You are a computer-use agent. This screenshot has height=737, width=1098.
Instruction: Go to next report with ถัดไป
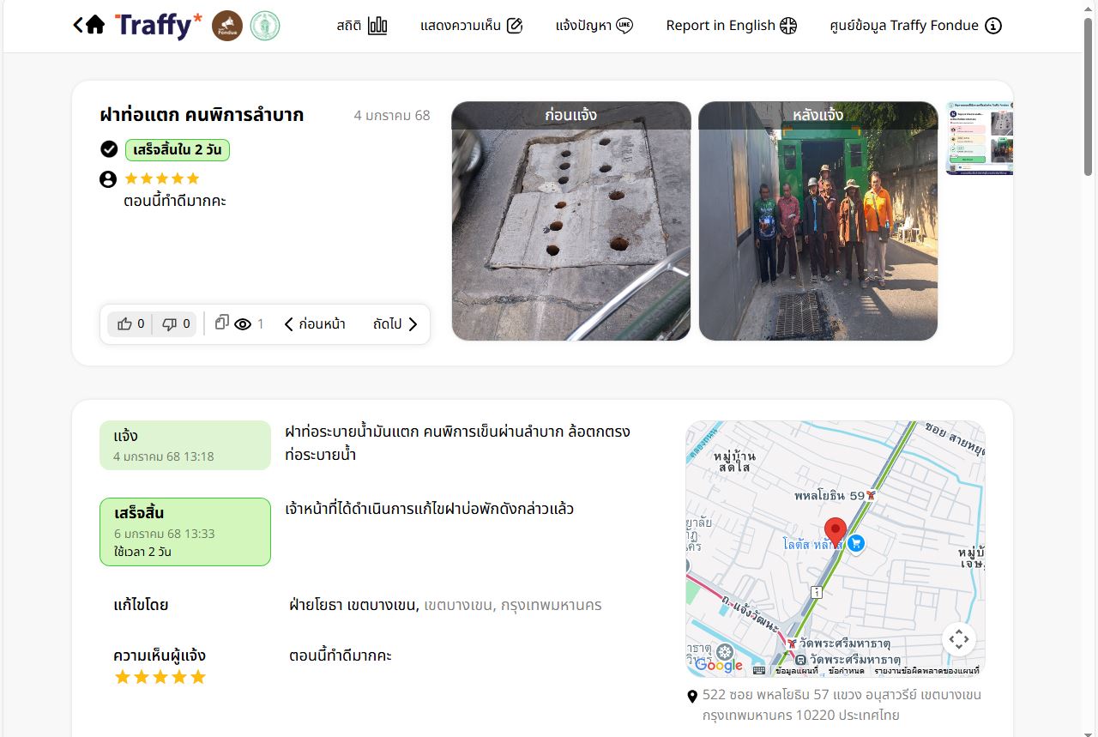pyautogui.click(x=395, y=324)
